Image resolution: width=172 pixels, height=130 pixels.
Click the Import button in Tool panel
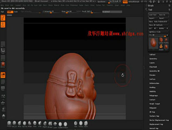coord(153,18)
